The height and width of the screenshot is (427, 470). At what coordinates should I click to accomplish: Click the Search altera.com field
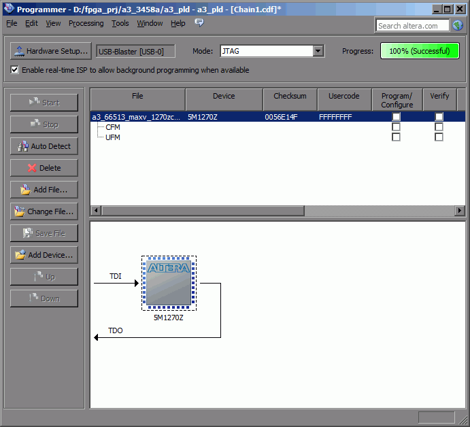413,25
